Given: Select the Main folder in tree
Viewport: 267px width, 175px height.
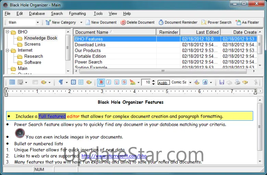Looking at the screenshot, I should click(x=23, y=68).
